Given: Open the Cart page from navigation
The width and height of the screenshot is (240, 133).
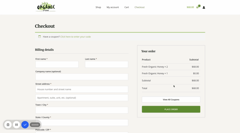Looking at the screenshot, I should pyautogui.click(x=127, y=7).
